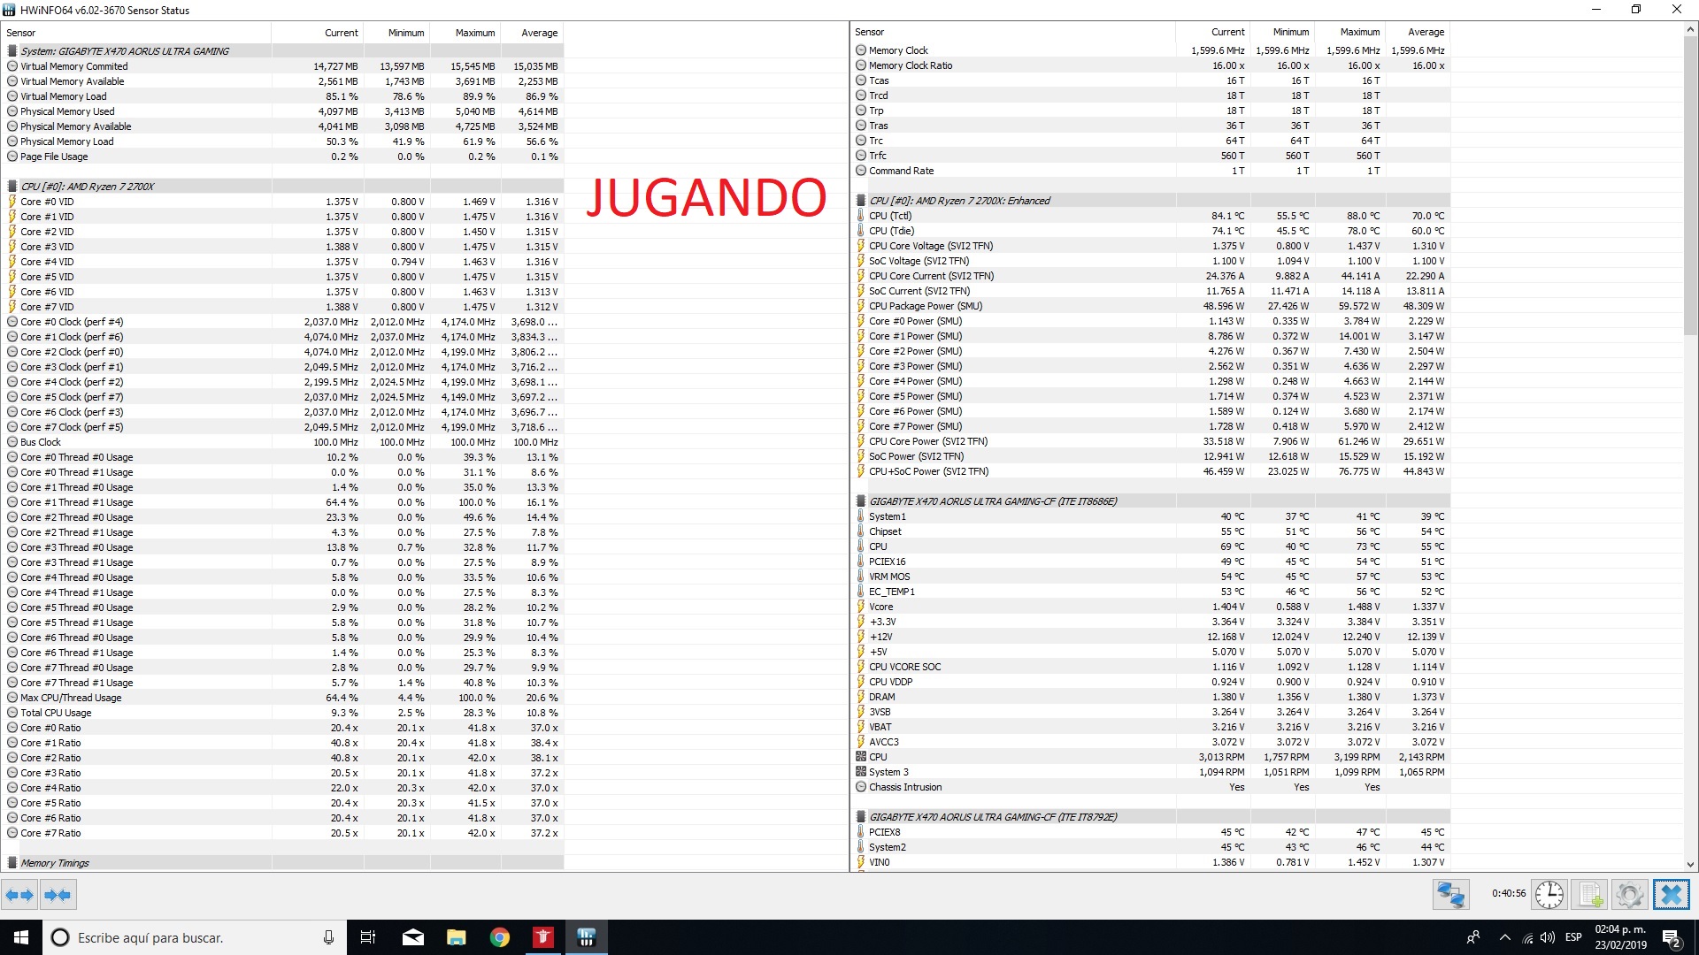The width and height of the screenshot is (1699, 955).
Task: Click the right panel Sensor column header
Action: pyautogui.click(x=1014, y=32)
